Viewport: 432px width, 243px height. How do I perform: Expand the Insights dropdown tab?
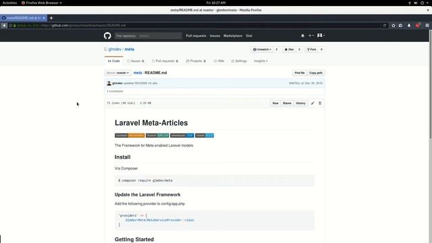point(261,61)
